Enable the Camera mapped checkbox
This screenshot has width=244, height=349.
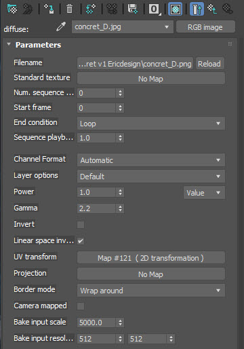[81, 306]
